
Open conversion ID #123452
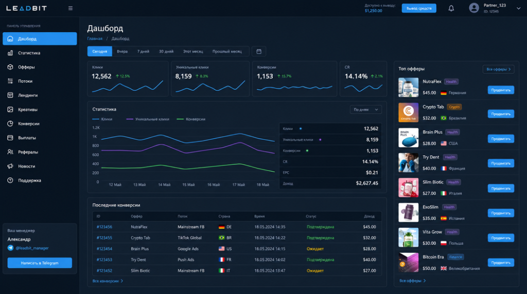tap(104, 270)
